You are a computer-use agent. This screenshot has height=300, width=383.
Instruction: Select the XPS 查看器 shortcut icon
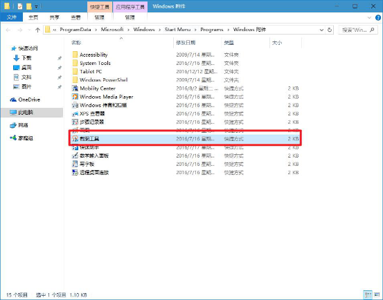point(75,113)
